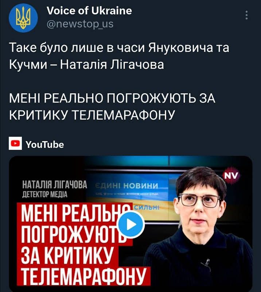Viewport: 261px width, 292px height.
Task: Click the ПОГРОЖУЮТЬ red headline in the thumbnail
Action: 74,235
